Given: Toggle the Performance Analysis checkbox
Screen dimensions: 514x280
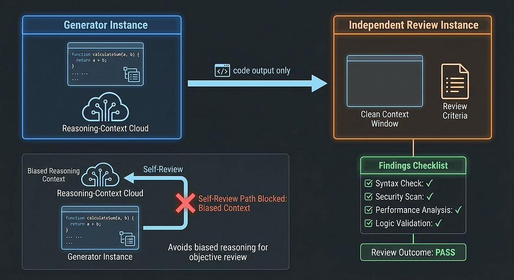Looking at the screenshot, I should (369, 210).
